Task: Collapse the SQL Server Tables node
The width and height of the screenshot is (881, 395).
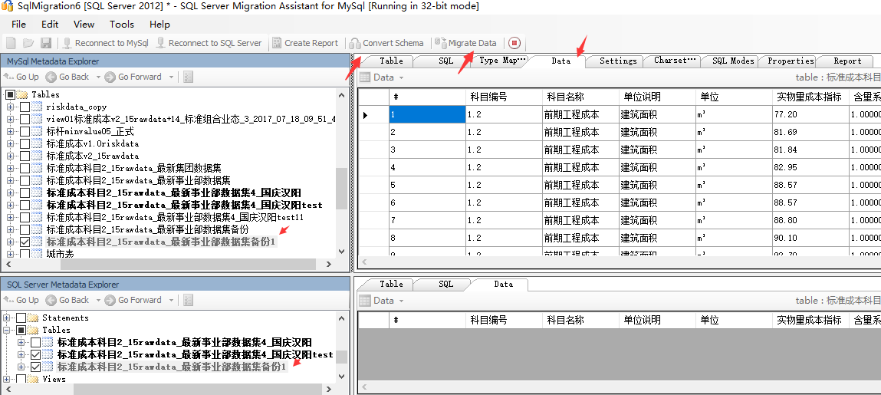Action: (7, 331)
